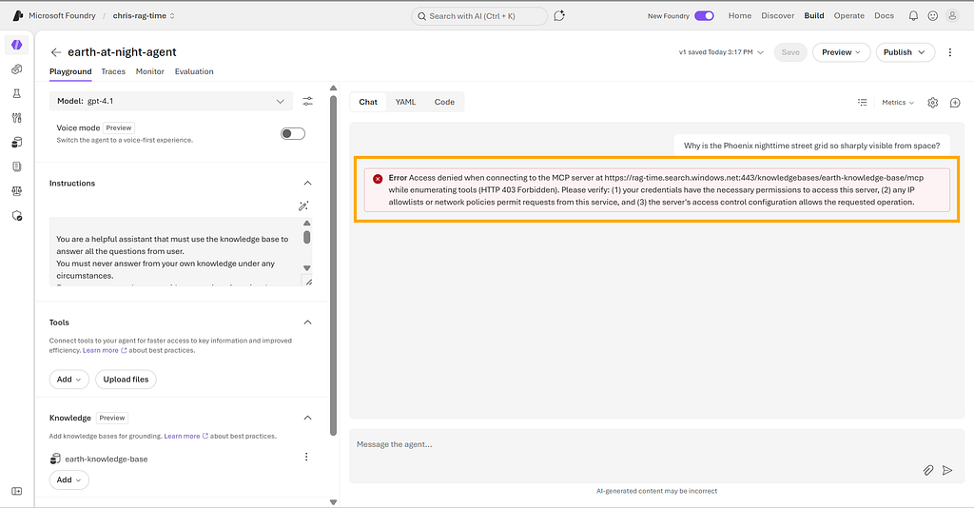Start a new chat with plus icon
Image resolution: width=974 pixels, height=508 pixels.
click(x=955, y=103)
